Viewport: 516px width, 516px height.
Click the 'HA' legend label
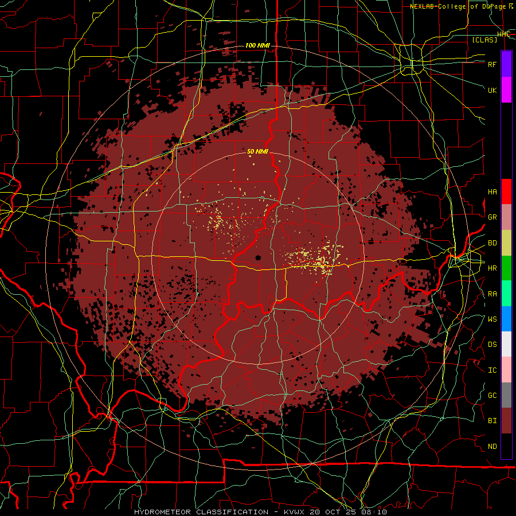pos(492,192)
